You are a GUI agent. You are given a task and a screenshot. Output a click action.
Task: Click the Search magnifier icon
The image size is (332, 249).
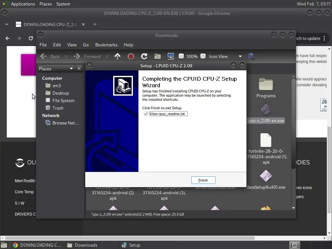pyautogui.click(x=251, y=56)
